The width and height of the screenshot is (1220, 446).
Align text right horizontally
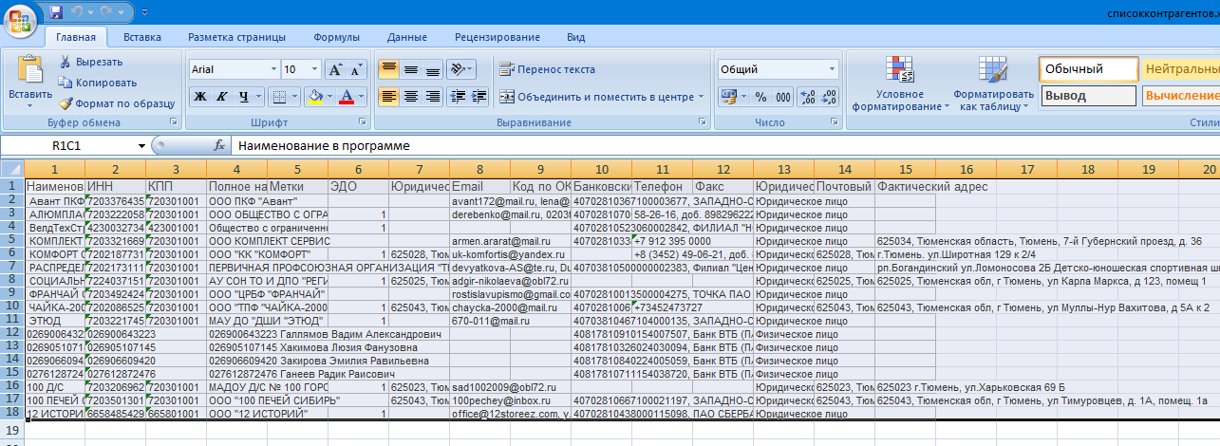432,96
